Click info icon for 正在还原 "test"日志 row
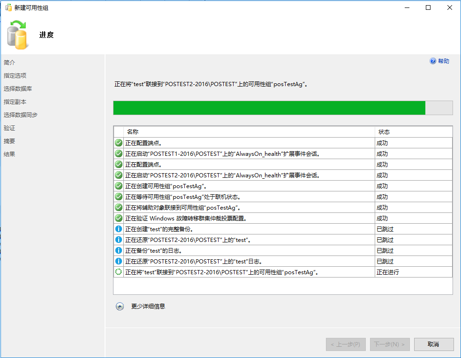The image size is (461, 358). coord(119,261)
